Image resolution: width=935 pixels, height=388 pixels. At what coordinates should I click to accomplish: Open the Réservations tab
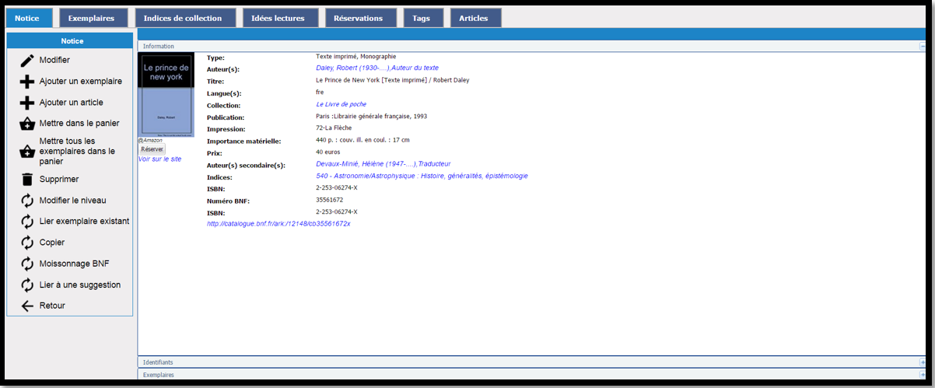coord(358,18)
